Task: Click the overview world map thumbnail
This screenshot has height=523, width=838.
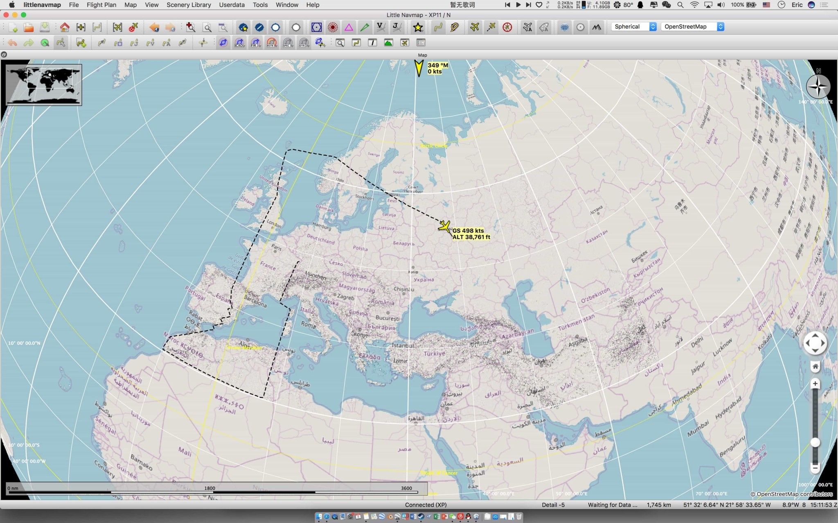Action: pyautogui.click(x=44, y=85)
